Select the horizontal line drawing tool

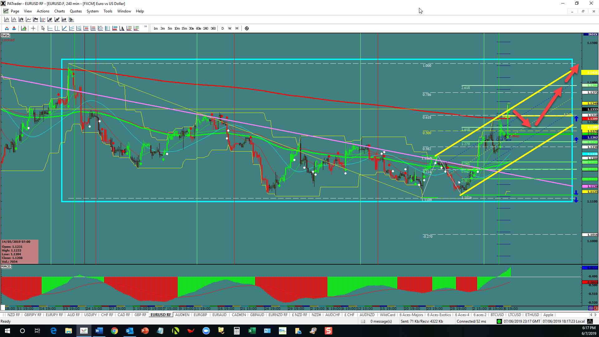50,28
